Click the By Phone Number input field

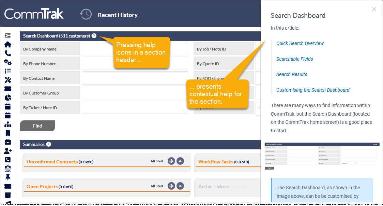(135, 63)
